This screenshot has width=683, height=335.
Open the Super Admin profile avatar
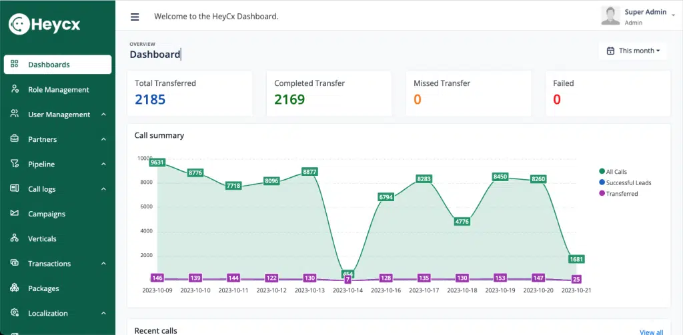tap(610, 16)
